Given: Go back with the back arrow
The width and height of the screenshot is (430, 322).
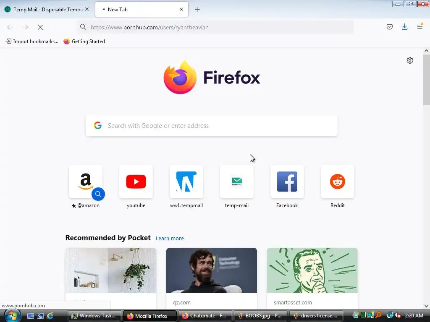Looking at the screenshot, I should 10,27.
